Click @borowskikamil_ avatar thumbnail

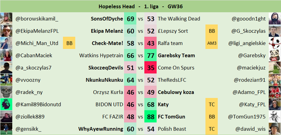click(6, 18)
